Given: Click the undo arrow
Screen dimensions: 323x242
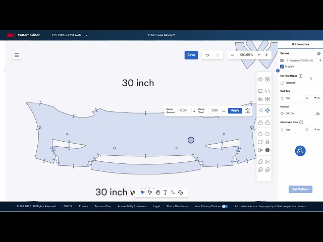Looking at the screenshot, I should click(207, 55).
